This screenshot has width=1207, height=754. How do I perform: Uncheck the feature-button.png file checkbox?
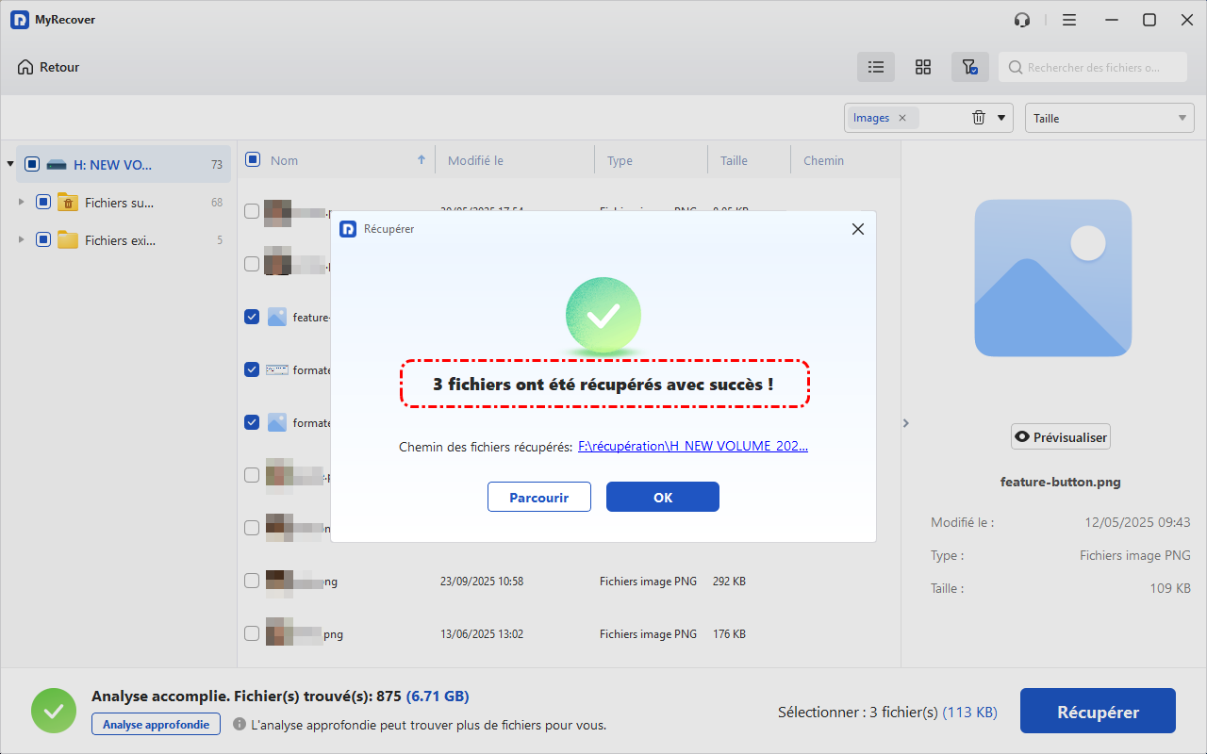[252, 317]
